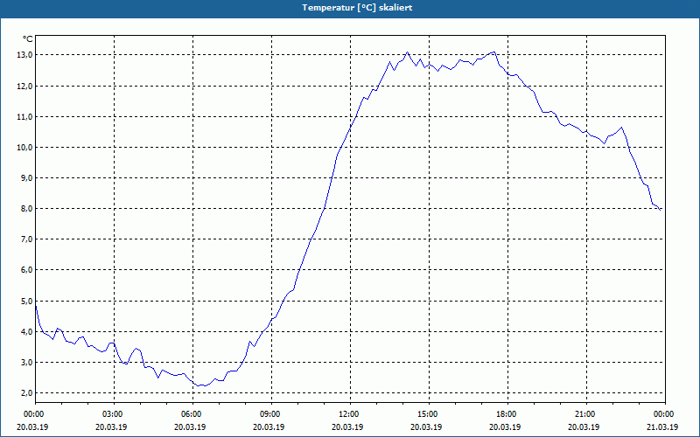The image size is (700, 437).
Task: Select the 6,0 y-axis label
Action: [x=26, y=270]
